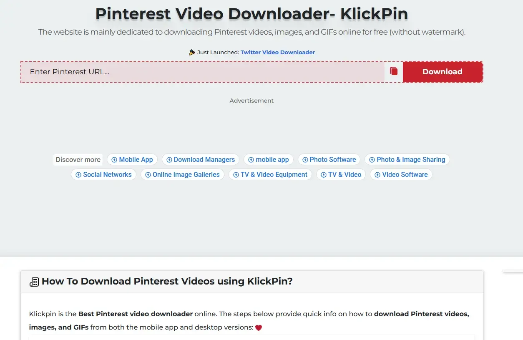Viewport: 523px width, 340px height.
Task: Click the document icon beside the How To heading
Action: 34,281
